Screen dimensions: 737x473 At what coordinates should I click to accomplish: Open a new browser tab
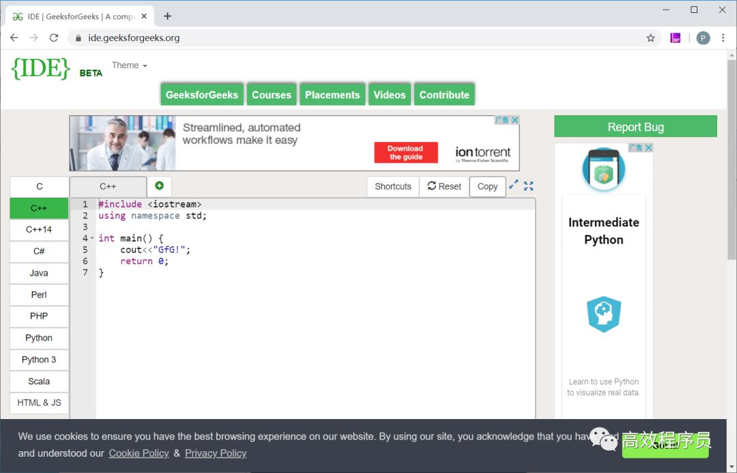click(167, 16)
